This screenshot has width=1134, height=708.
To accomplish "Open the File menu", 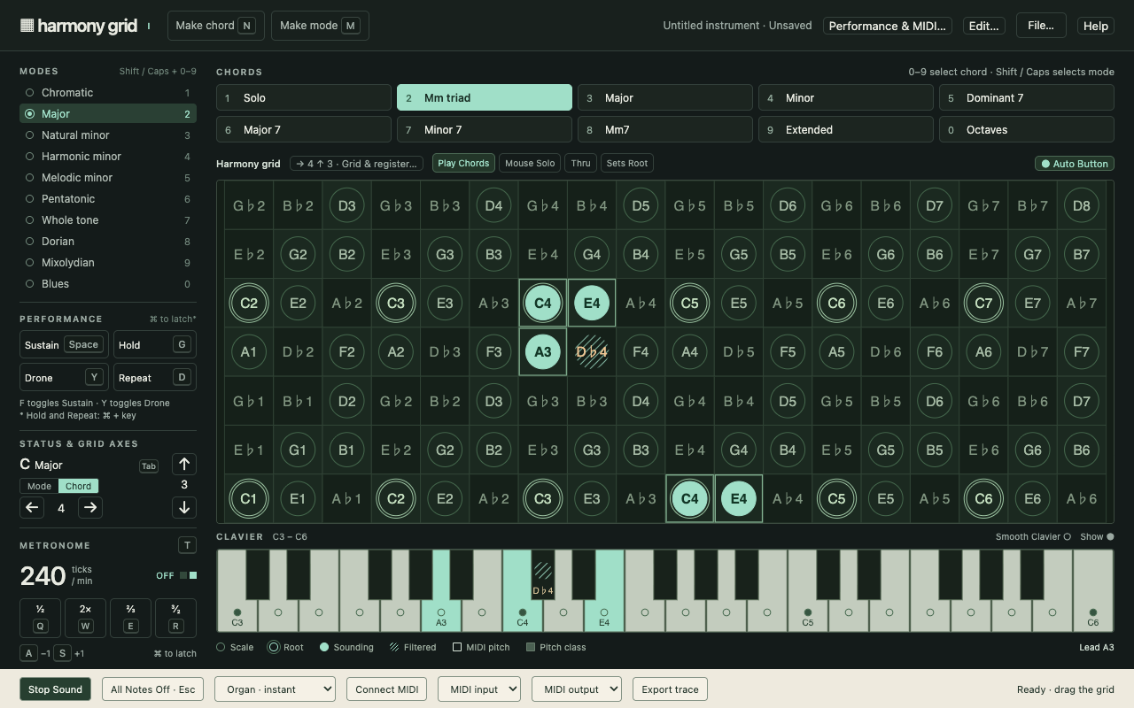I will (x=1041, y=26).
